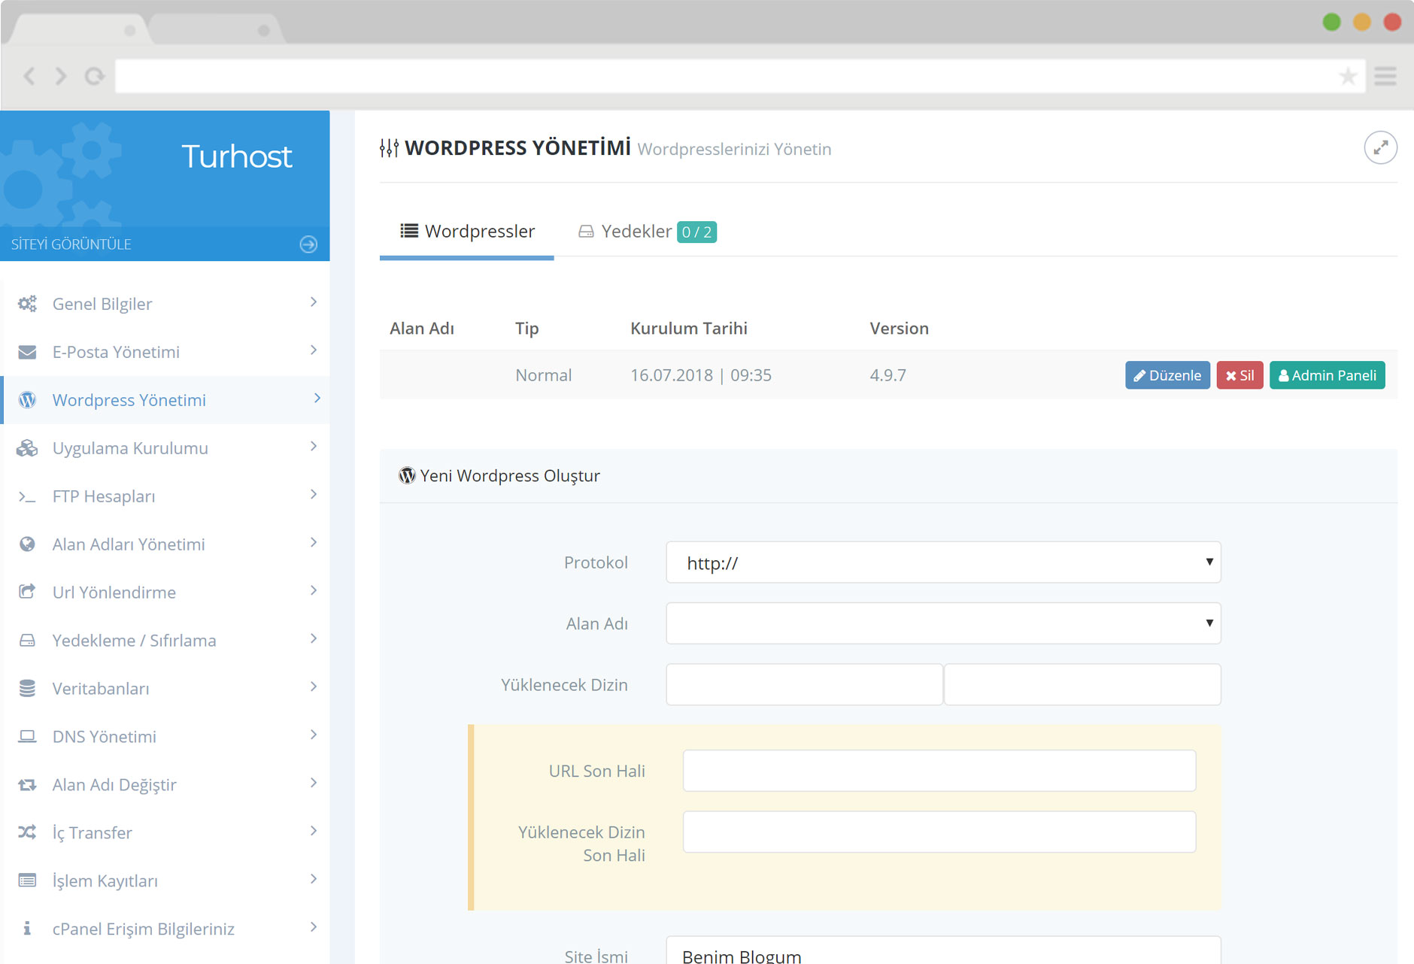
Task: Click the second Yüklenecek Dizin field
Action: coord(1082,684)
